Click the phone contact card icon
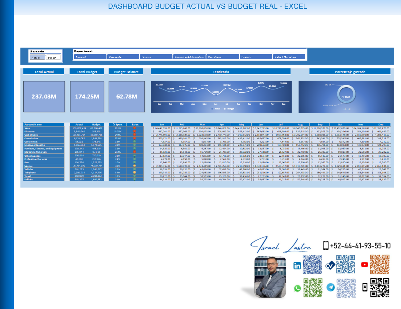The image size is (401, 309). pyautogui.click(x=365, y=287)
